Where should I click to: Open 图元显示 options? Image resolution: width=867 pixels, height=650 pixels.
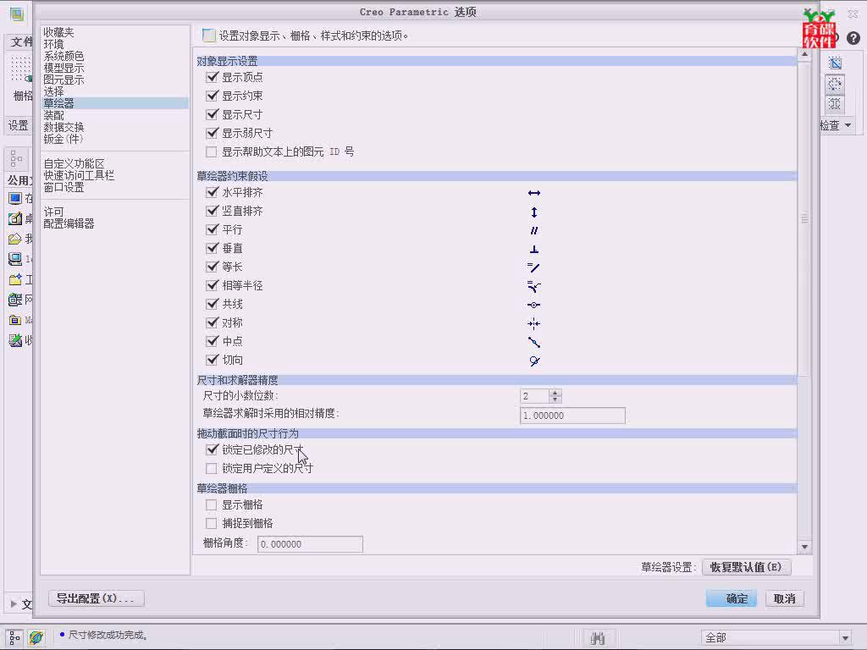[64, 80]
